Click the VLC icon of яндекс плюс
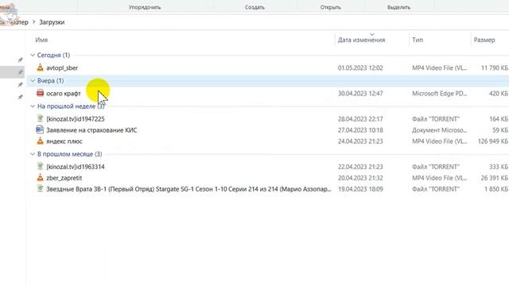509x286 pixels. [40, 141]
